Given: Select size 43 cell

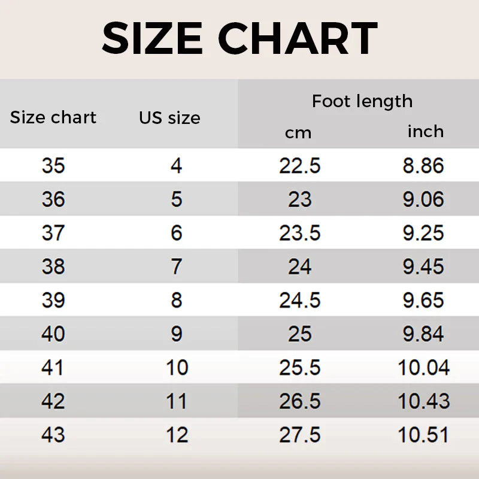Looking at the screenshot, I should pyautogui.click(x=53, y=435).
